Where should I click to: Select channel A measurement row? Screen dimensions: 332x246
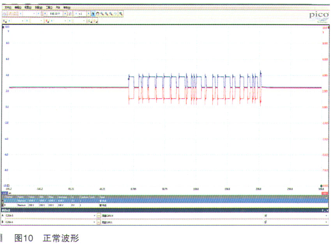(165, 201)
